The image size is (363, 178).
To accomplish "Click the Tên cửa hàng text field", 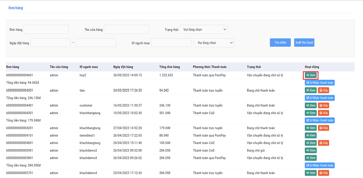I will tap(126, 29).
